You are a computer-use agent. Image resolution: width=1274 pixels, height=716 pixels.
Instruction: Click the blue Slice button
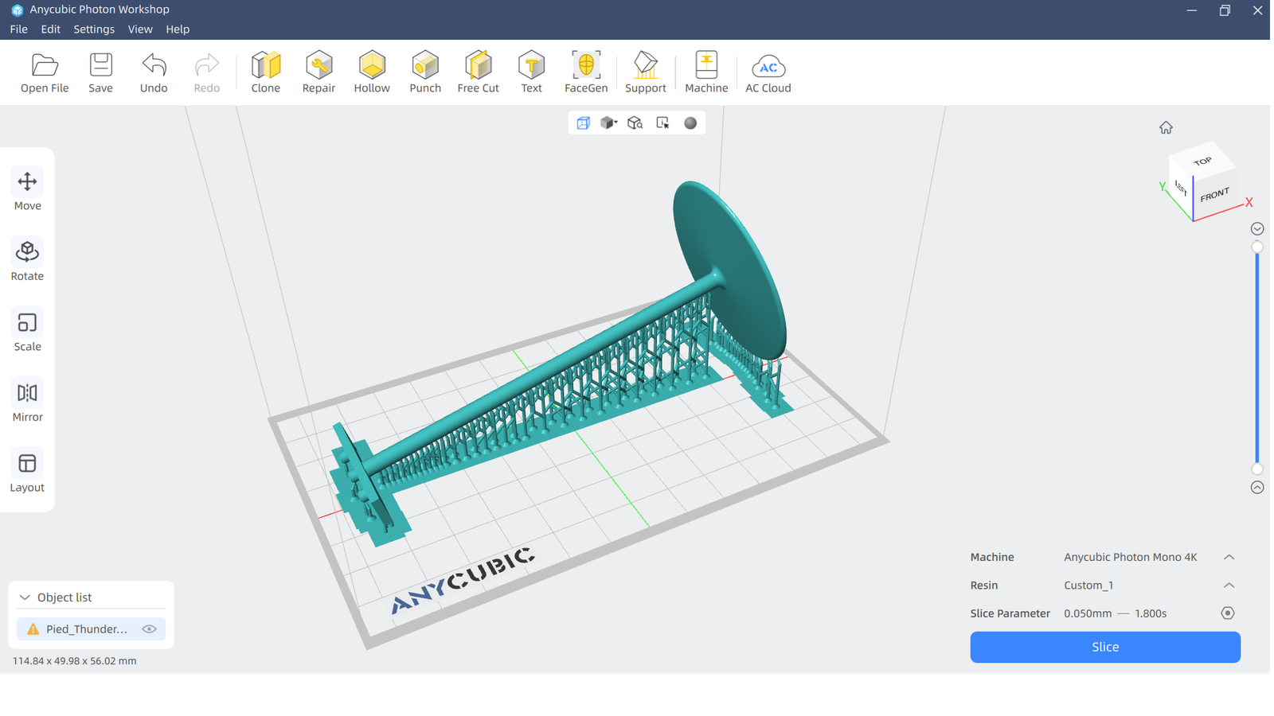pyautogui.click(x=1105, y=647)
